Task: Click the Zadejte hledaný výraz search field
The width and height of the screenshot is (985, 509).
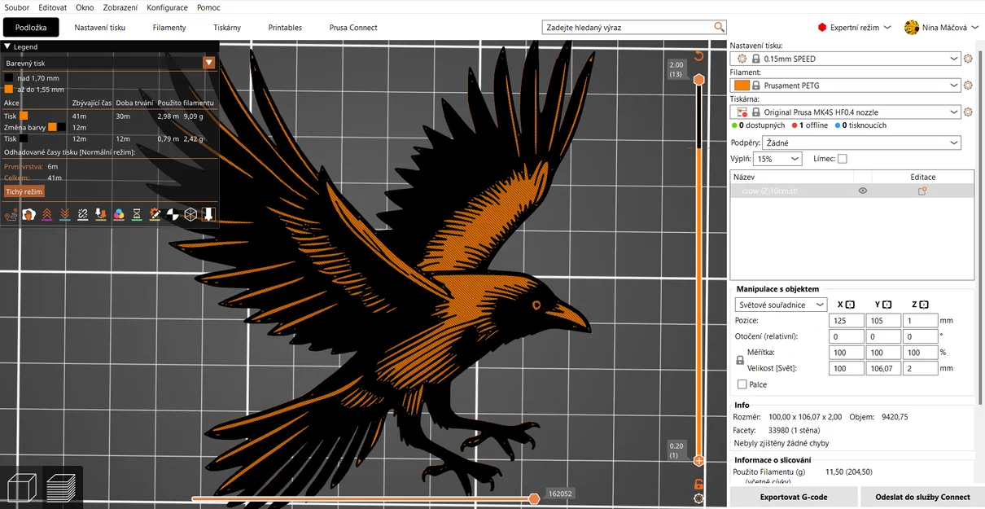Action: pyautogui.click(x=627, y=27)
